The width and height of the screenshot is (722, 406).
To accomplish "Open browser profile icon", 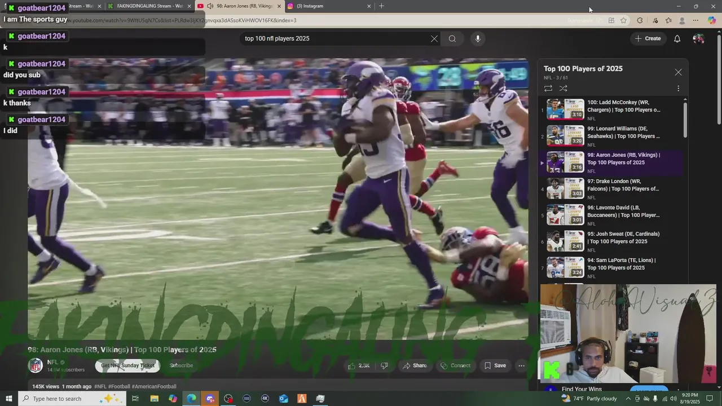I will point(682,20).
